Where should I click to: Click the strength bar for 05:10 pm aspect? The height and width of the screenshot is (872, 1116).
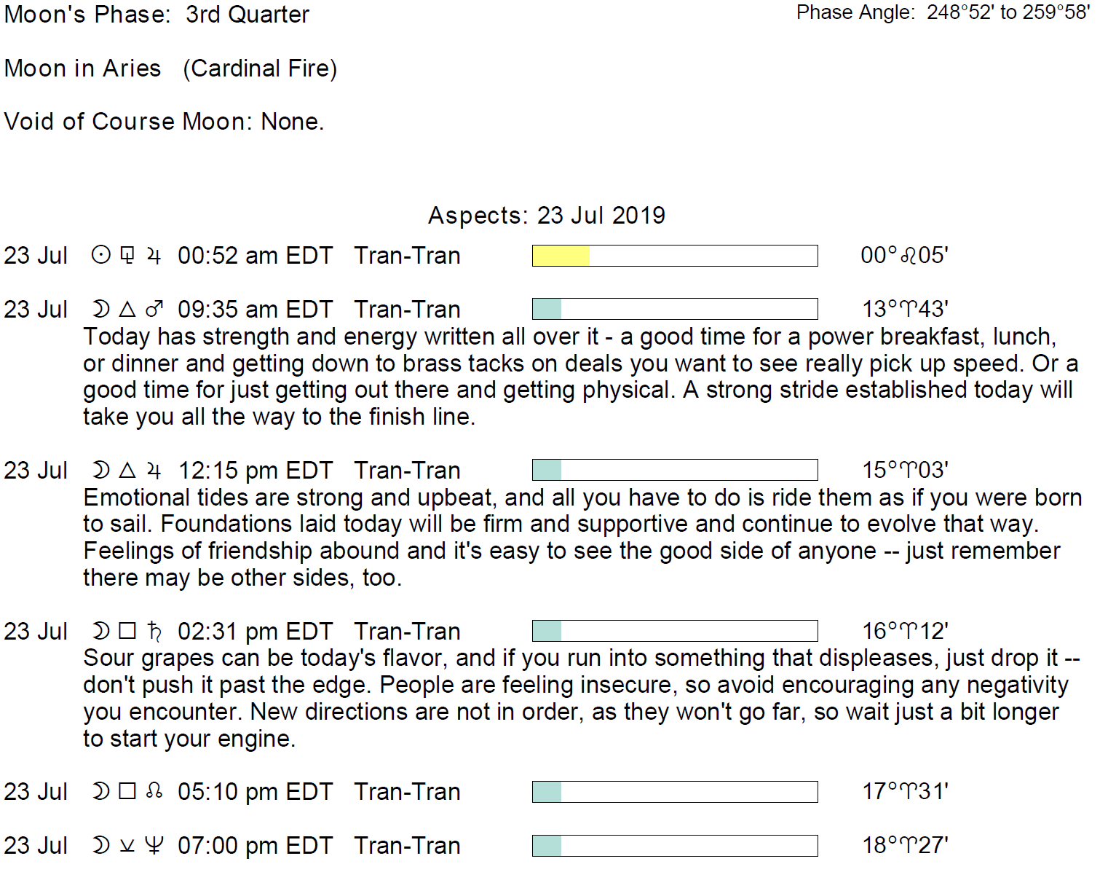[x=675, y=792]
